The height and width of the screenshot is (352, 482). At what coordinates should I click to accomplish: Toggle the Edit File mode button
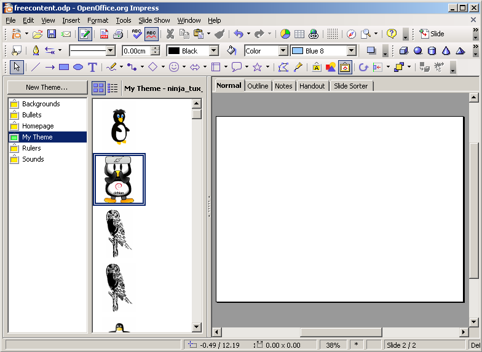coord(85,34)
